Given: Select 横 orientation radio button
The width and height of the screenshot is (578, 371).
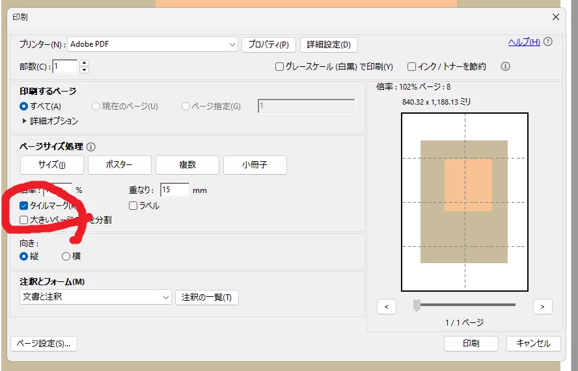Looking at the screenshot, I should tap(66, 256).
